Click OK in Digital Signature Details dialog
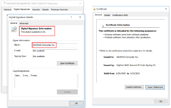 click(x=76, y=103)
